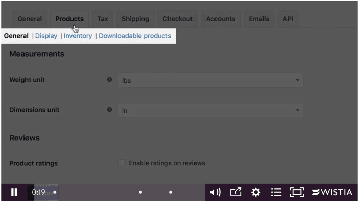Jump to third chapter marker on timeline

point(171,192)
